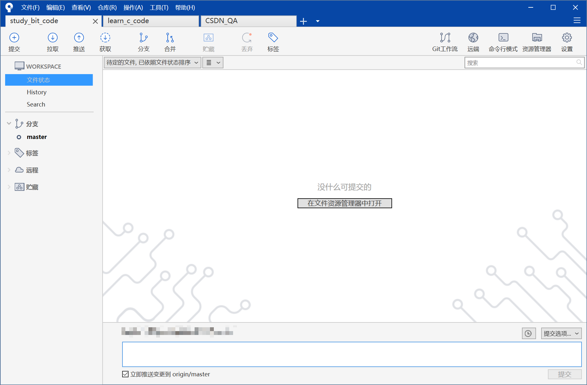The height and width of the screenshot is (385, 587).
Task: Select the master branch
Action: click(37, 137)
